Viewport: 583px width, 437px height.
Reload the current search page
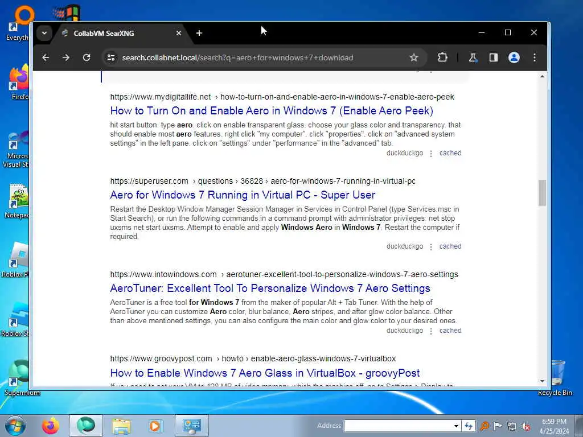point(87,57)
